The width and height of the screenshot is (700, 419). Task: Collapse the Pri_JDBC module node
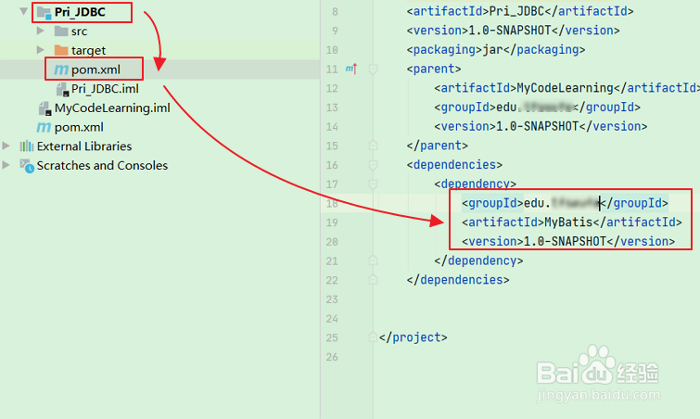24,11
